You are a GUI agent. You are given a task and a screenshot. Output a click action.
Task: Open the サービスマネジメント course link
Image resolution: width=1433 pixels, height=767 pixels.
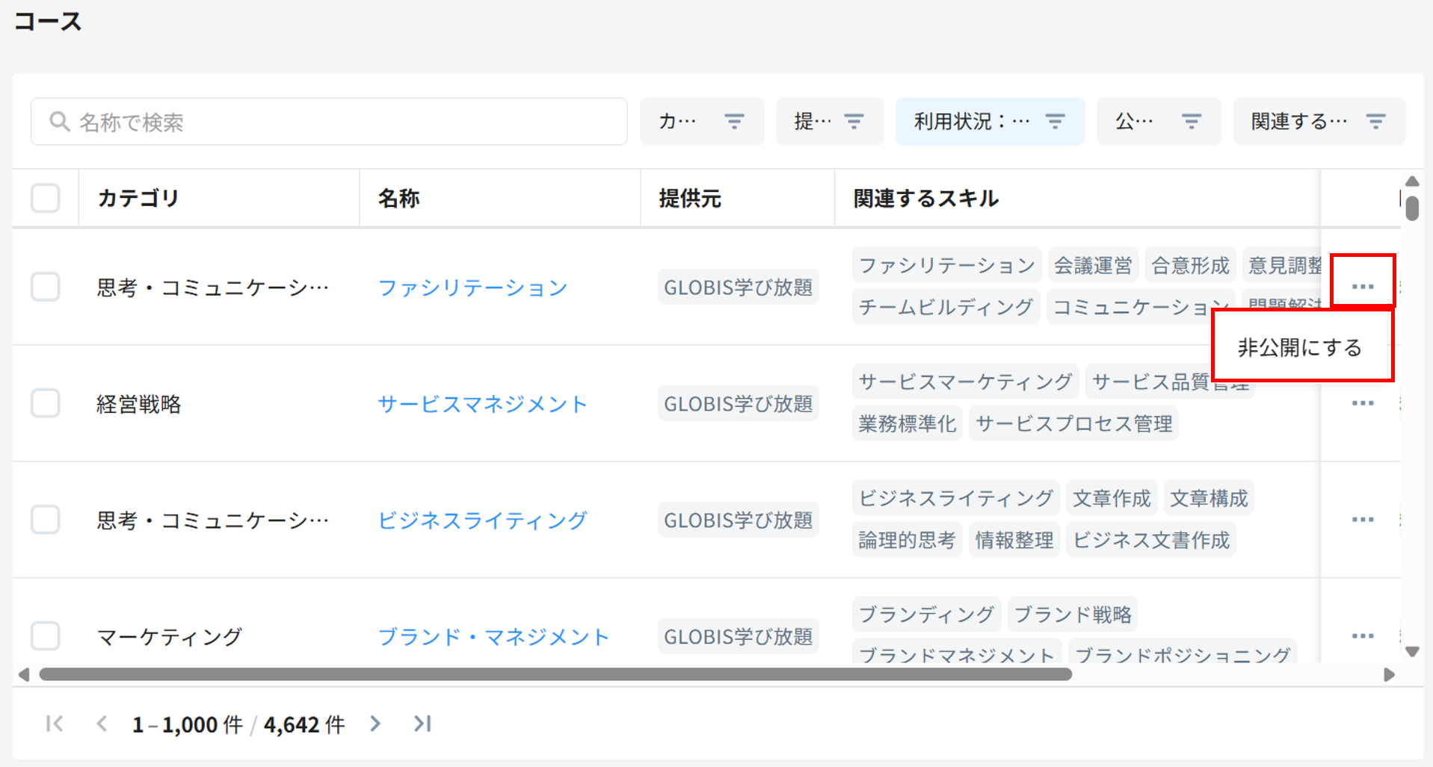tap(482, 404)
